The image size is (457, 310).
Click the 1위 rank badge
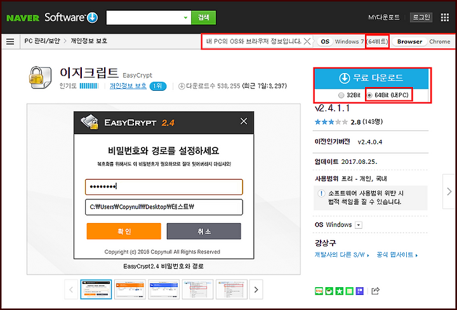pos(157,86)
